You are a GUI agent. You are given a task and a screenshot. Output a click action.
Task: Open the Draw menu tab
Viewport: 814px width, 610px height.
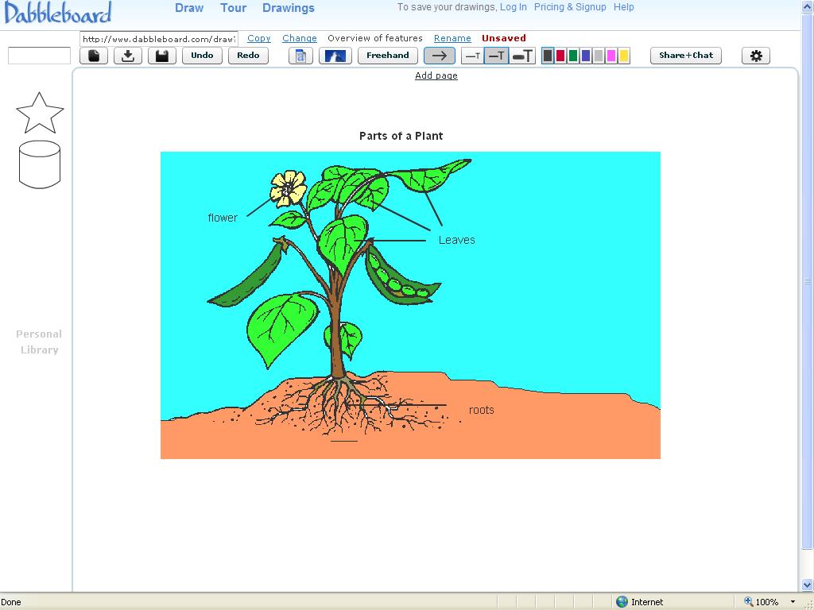click(189, 8)
